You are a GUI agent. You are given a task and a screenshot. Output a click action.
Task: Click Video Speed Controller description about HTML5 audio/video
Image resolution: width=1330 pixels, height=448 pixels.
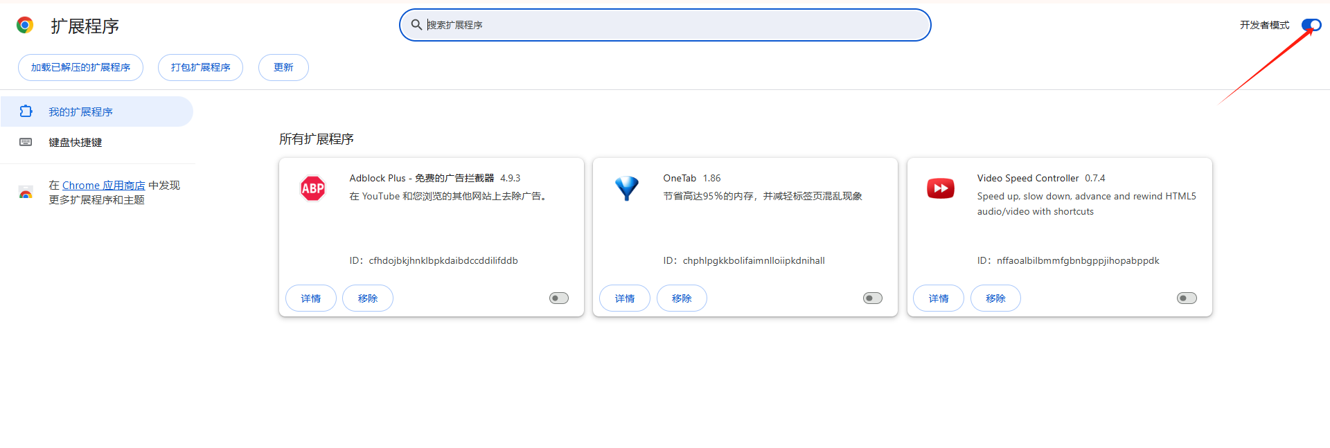tap(1087, 204)
